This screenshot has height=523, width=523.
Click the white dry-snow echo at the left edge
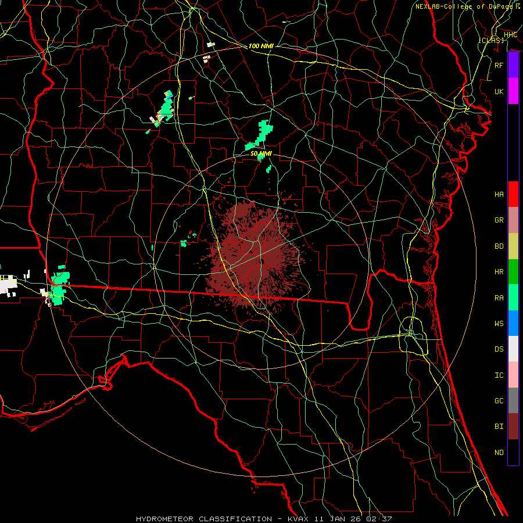(8, 285)
